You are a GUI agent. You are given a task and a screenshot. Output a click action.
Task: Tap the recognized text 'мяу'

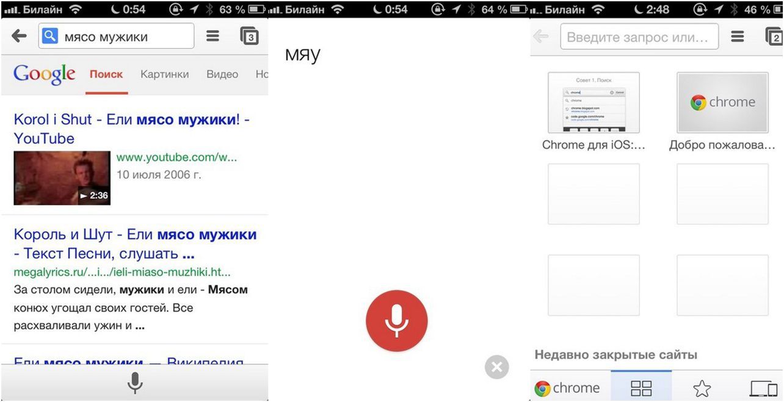(x=303, y=54)
